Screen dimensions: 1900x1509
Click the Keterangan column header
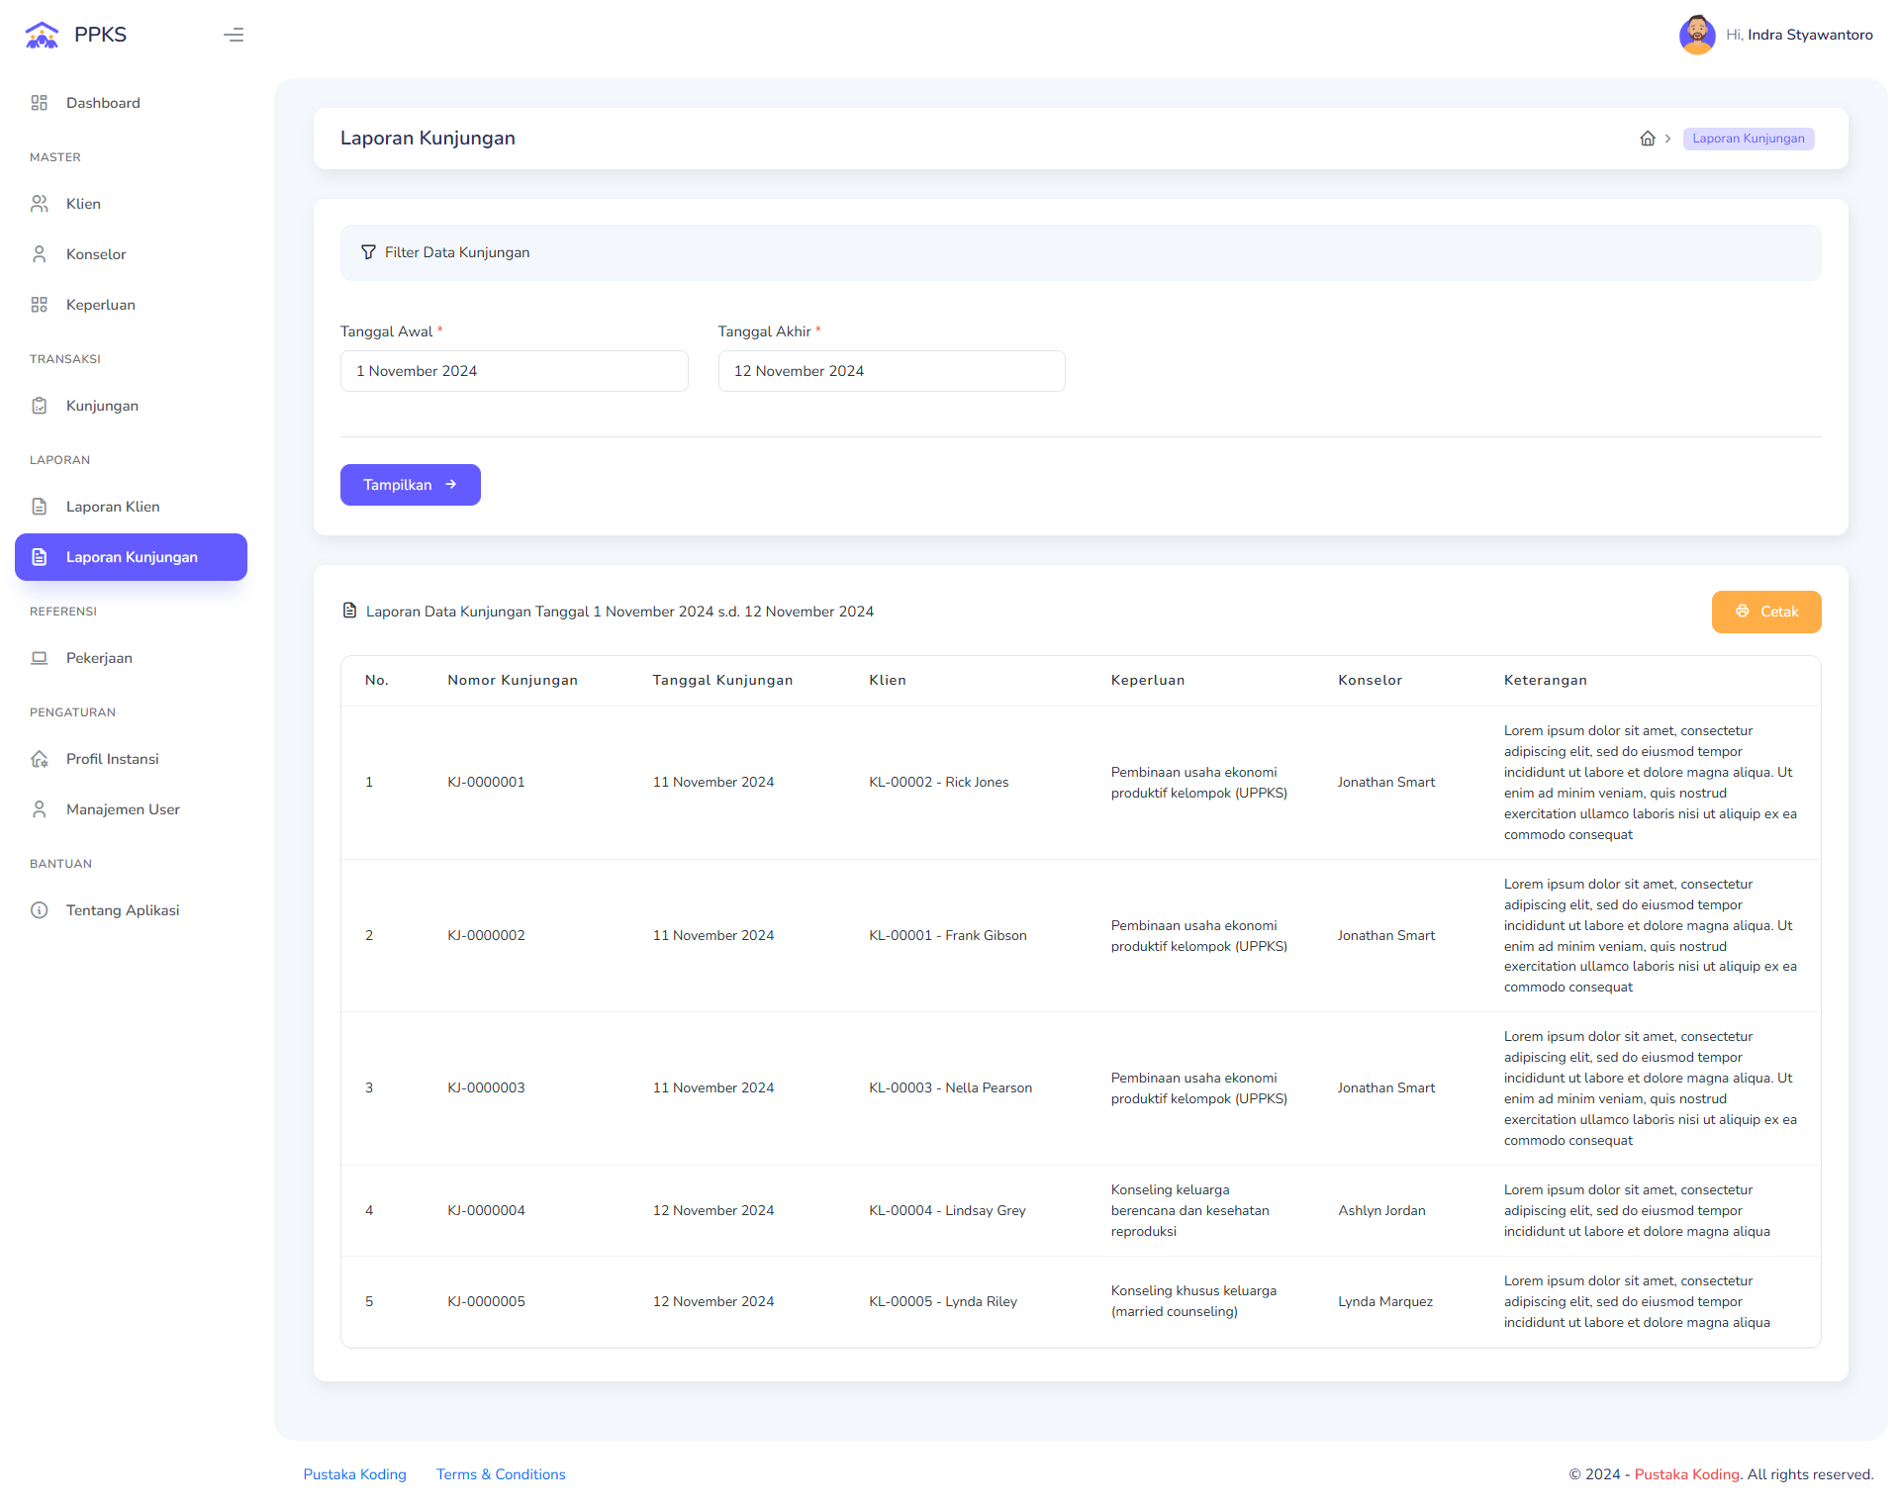point(1545,680)
